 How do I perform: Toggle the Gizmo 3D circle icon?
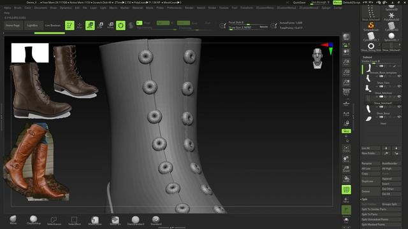click(120, 25)
